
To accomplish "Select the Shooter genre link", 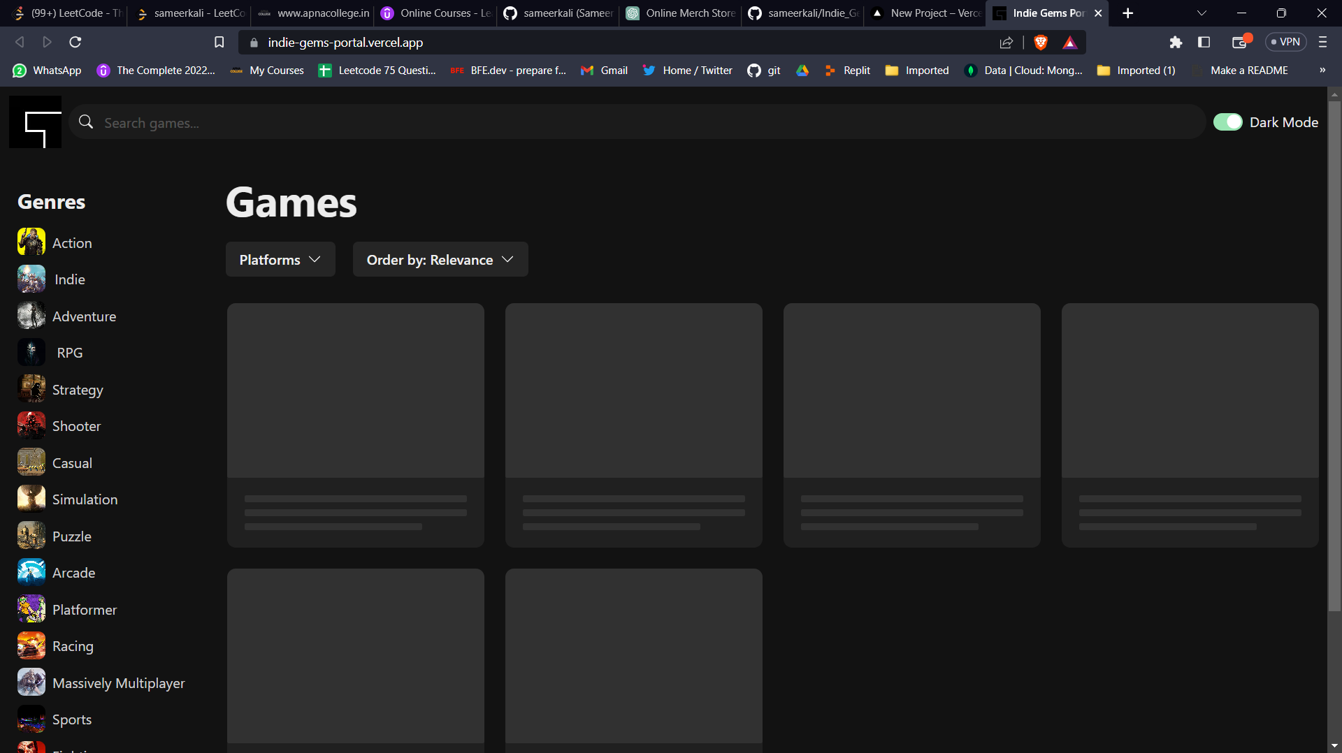I will 76,426.
